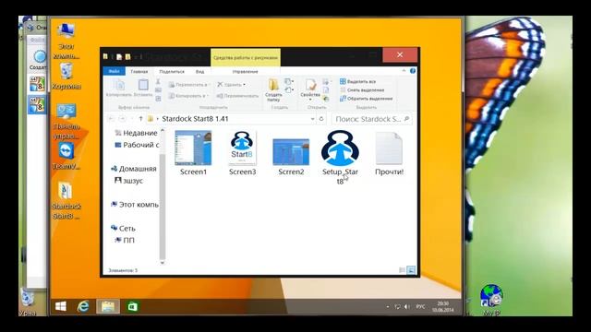This screenshot has width=591, height=332.
Task: Click the File Explorer taskbar icon
Action: coord(108,306)
